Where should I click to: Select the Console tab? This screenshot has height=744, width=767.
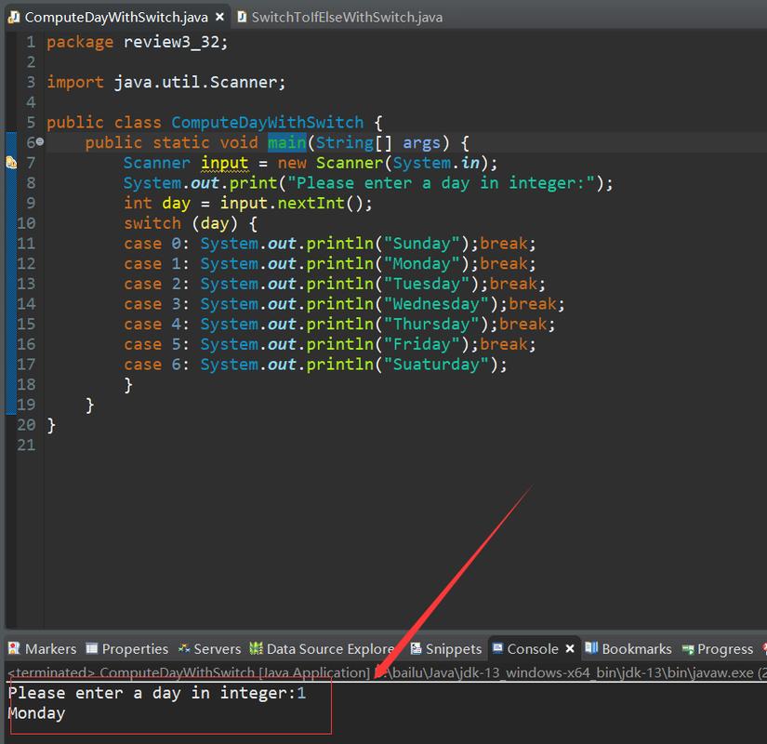532,648
